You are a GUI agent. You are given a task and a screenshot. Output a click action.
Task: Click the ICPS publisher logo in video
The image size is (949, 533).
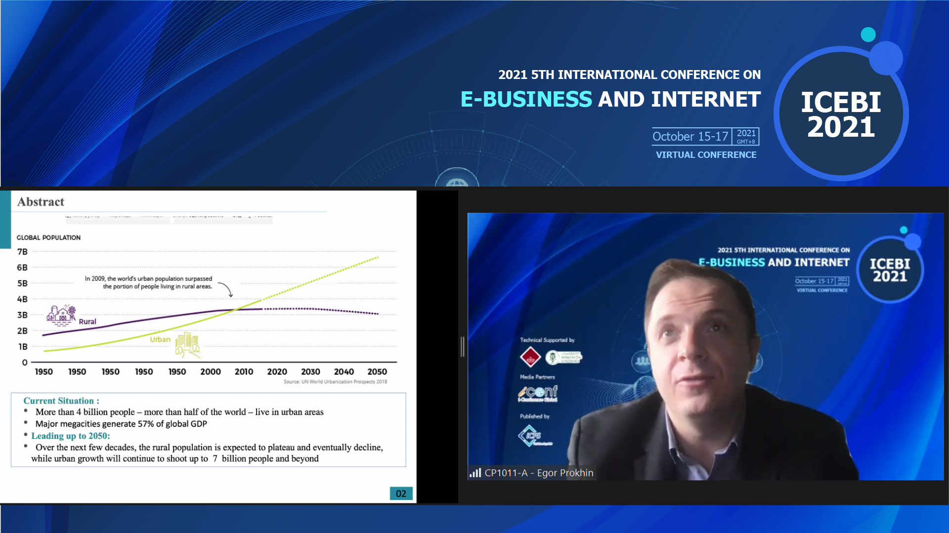(x=534, y=436)
